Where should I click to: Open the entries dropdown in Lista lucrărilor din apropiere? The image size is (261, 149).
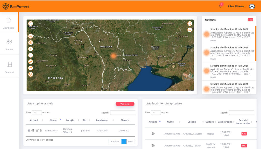tap(156, 113)
